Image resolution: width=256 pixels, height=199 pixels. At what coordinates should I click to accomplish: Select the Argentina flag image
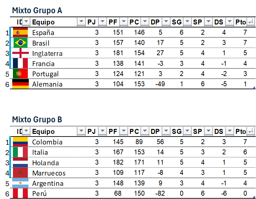20,183
